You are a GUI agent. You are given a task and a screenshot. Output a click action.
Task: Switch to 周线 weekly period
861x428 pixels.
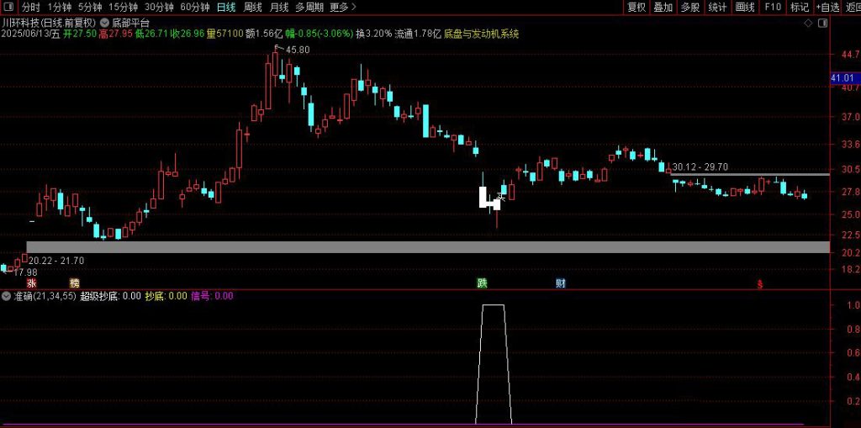[252, 8]
